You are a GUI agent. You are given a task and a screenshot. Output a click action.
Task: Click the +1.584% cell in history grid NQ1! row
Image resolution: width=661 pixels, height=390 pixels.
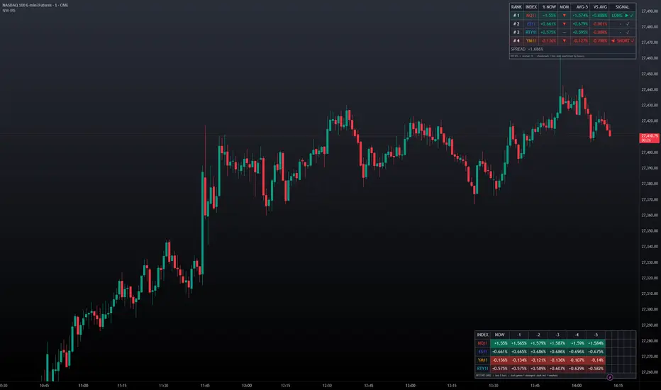point(596,343)
